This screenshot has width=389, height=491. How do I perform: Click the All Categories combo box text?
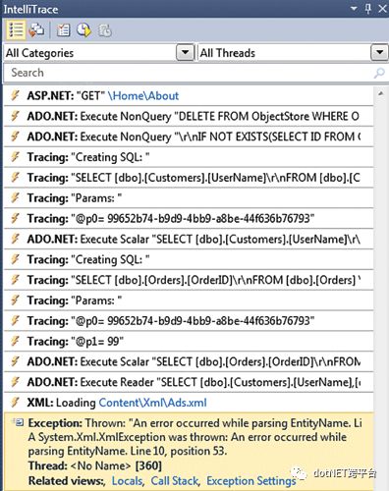[x=39, y=53]
